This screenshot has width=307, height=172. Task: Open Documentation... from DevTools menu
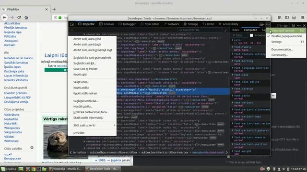click(286, 50)
